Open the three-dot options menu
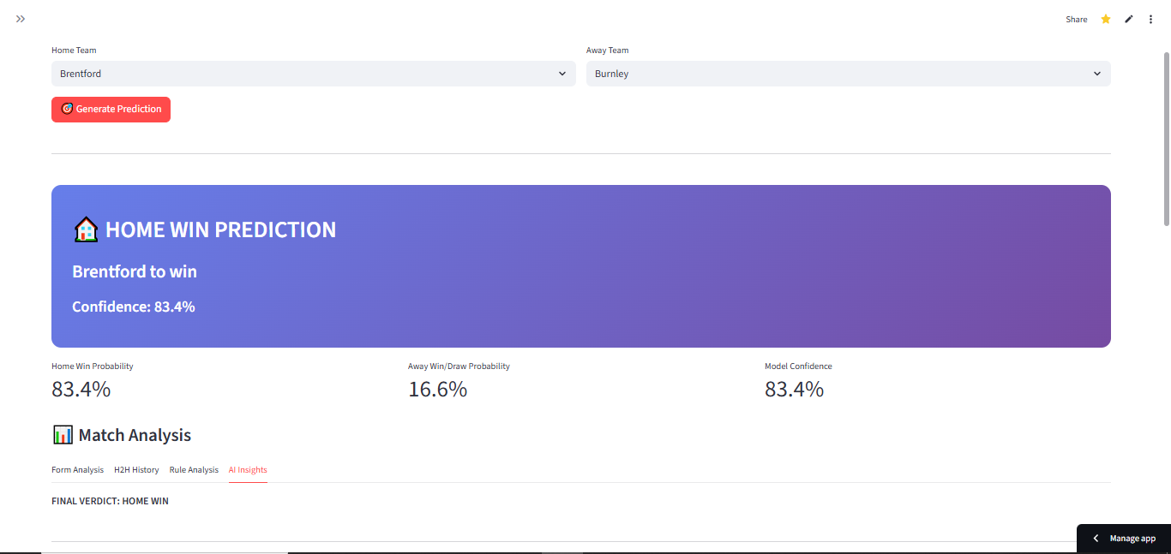The height and width of the screenshot is (554, 1171). tap(1150, 18)
